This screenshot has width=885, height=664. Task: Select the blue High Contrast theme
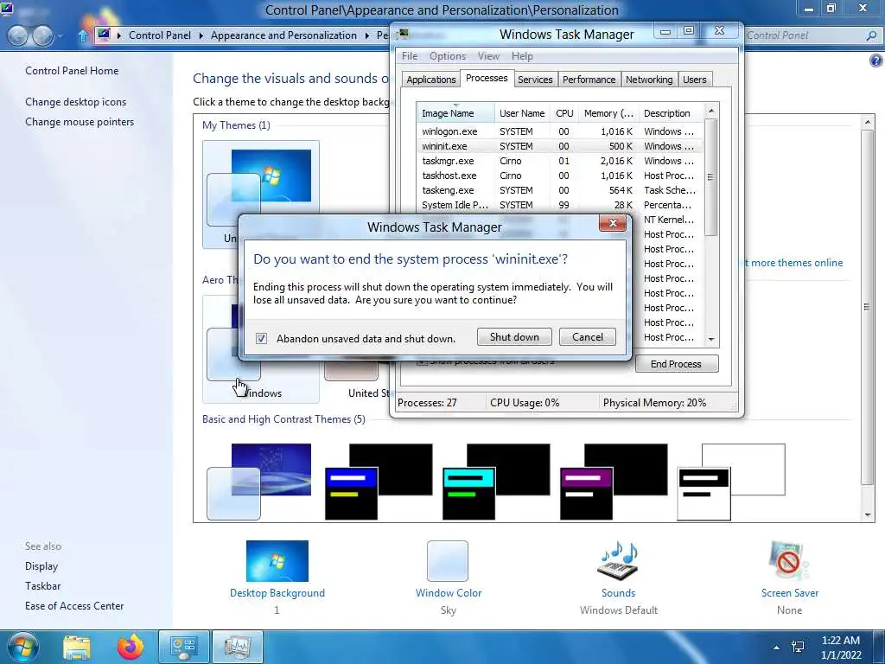click(379, 482)
